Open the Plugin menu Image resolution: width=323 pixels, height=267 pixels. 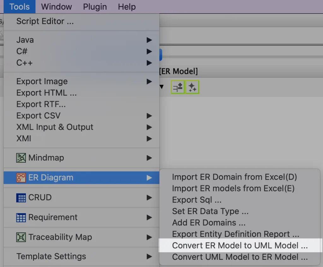point(95,7)
